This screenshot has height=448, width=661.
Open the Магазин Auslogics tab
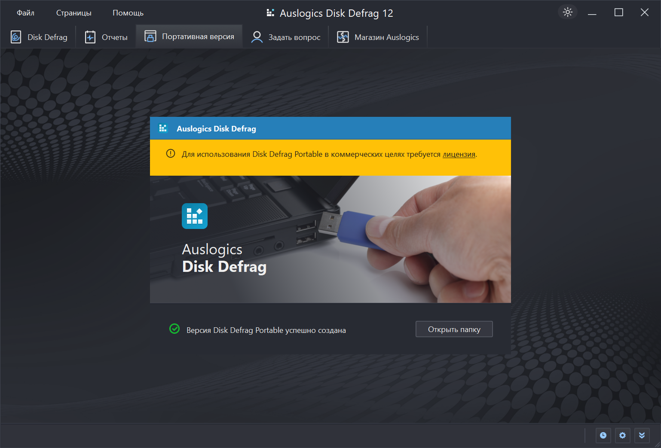[378, 37]
